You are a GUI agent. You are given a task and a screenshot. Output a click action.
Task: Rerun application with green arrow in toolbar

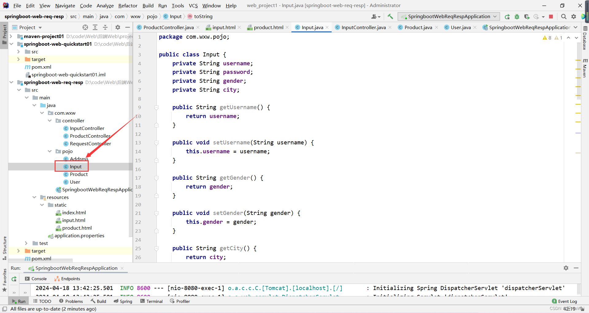(507, 17)
